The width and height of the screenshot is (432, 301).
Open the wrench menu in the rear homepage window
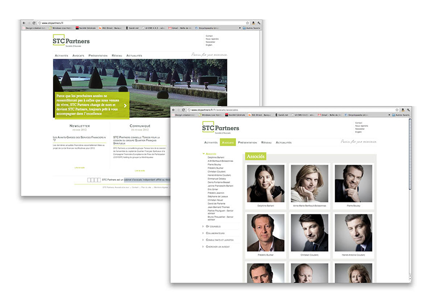[x=259, y=23]
